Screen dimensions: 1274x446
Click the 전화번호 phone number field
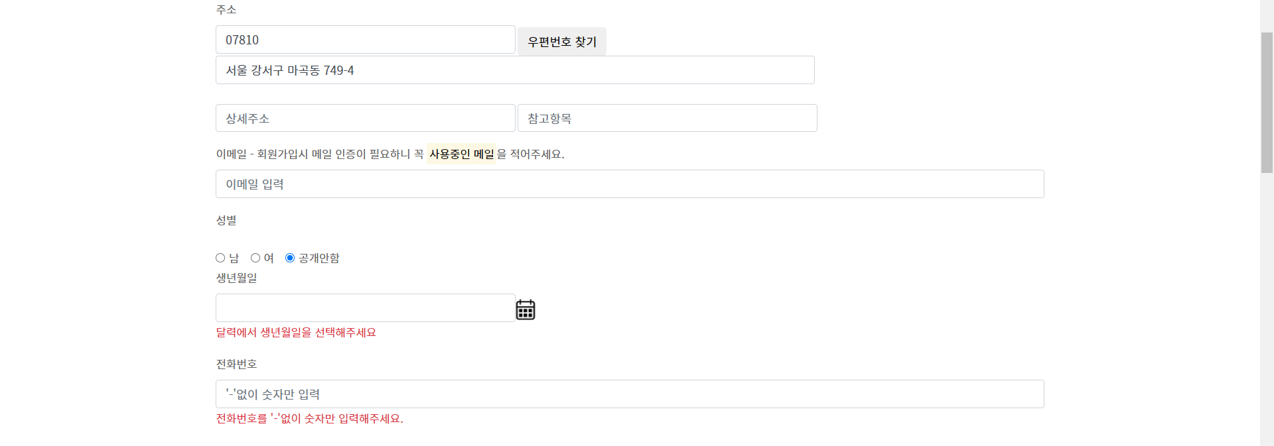629,394
